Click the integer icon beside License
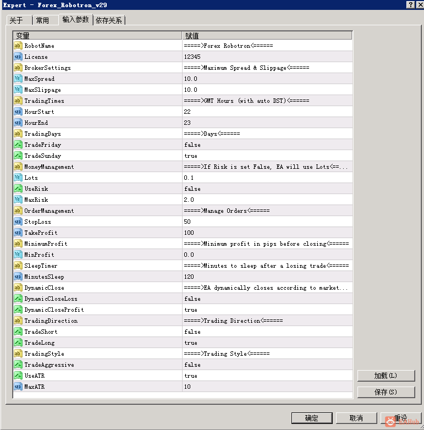424x430 pixels. 18,57
